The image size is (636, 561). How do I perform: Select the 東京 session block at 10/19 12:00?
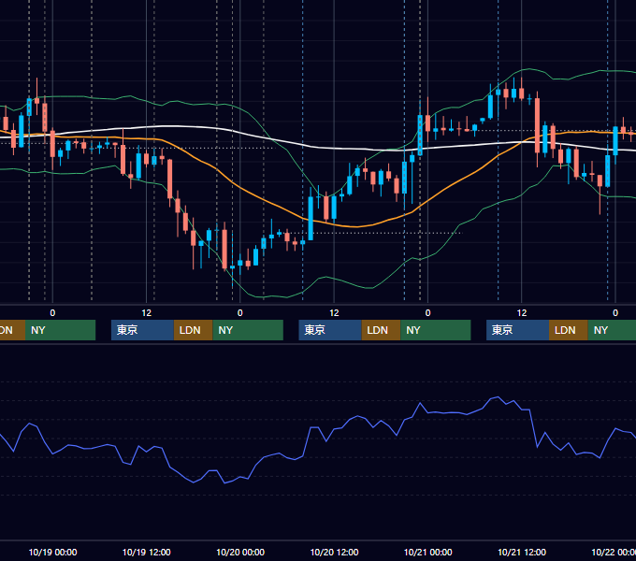(142, 330)
